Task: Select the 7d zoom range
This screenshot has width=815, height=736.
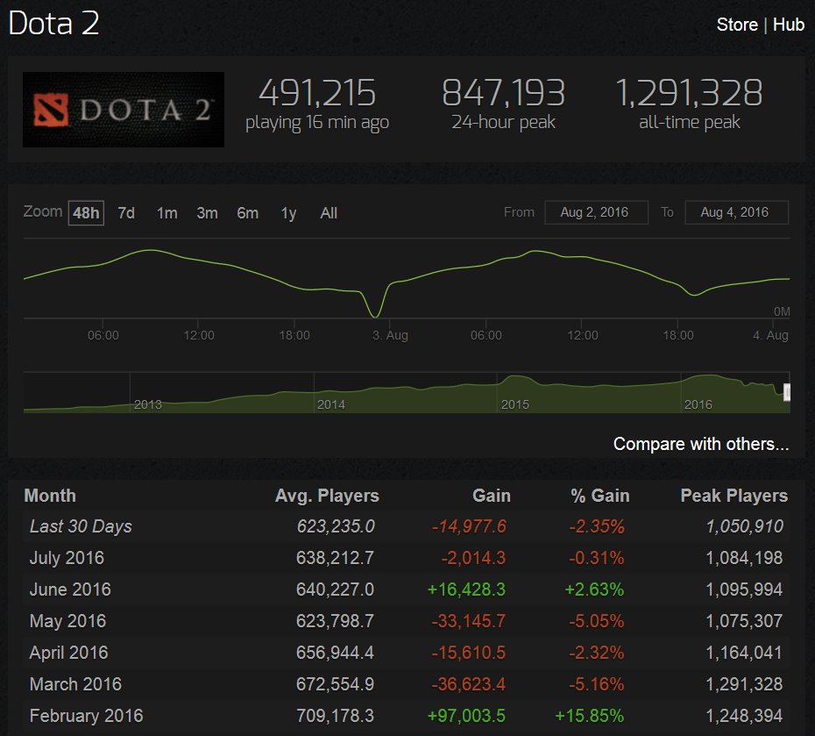Action: click(126, 213)
